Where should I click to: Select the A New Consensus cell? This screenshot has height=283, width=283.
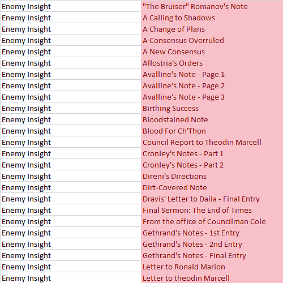212,52
